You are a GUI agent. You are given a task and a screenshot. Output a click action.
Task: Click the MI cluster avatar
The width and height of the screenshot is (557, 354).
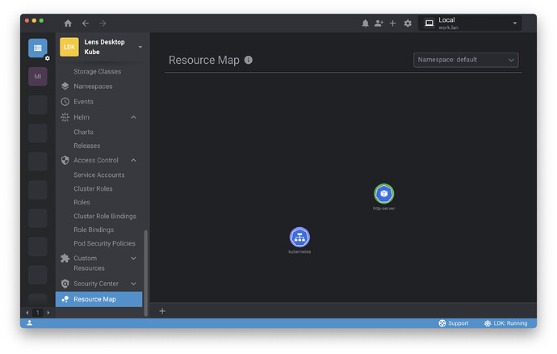pyautogui.click(x=38, y=76)
